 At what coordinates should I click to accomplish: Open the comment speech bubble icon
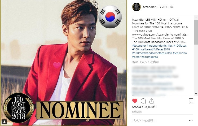(x=143, y=101)
